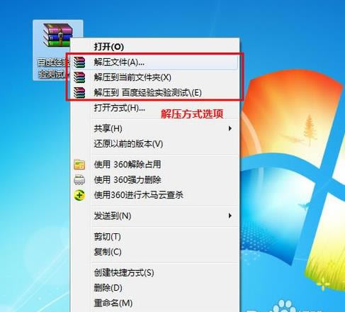Click the green 360 cloud scan icon
Screen dimensions: 345x312
[79, 195]
